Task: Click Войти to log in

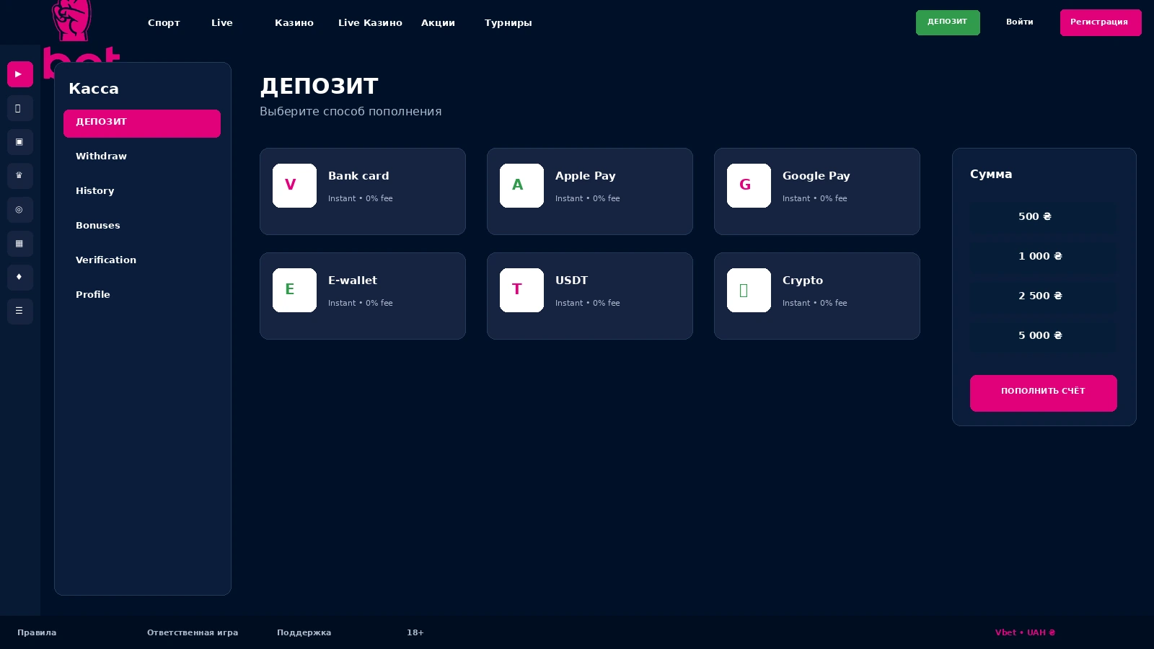Action: click(1020, 22)
